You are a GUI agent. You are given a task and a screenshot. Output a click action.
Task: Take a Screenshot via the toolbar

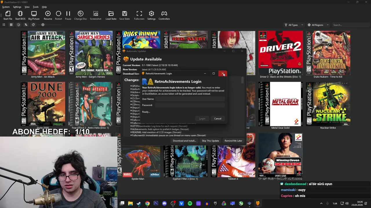click(96, 16)
